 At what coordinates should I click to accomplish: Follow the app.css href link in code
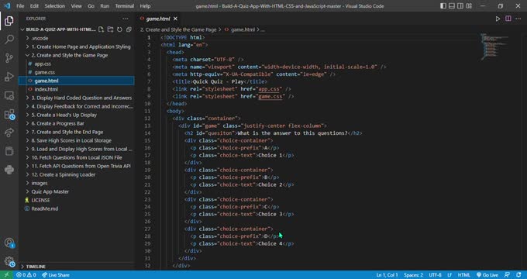[x=270, y=89]
